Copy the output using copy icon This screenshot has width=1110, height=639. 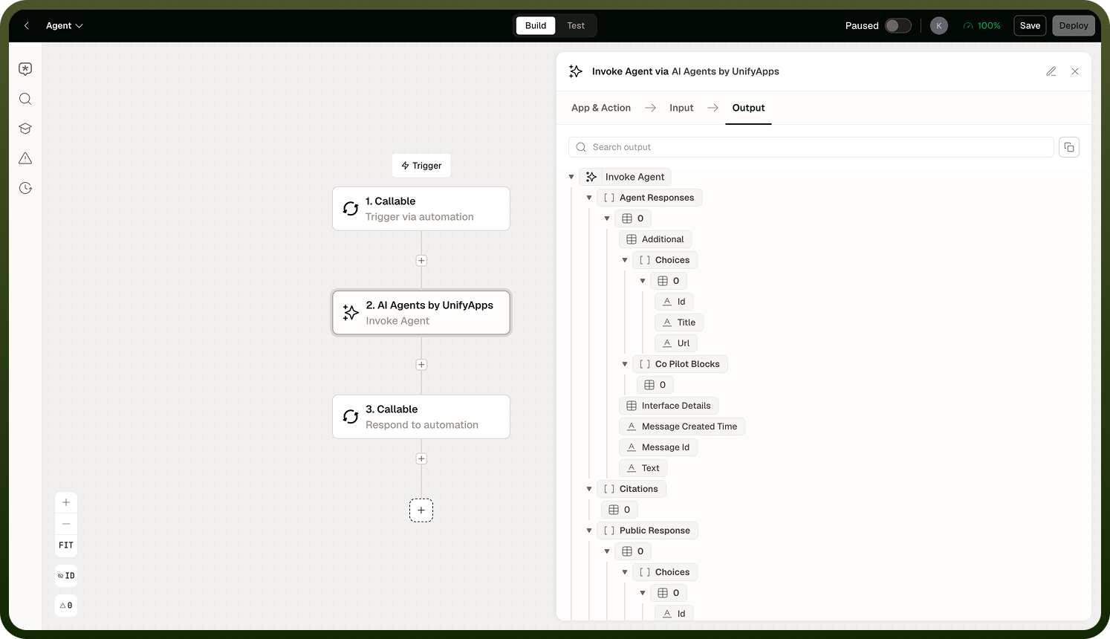pos(1069,147)
